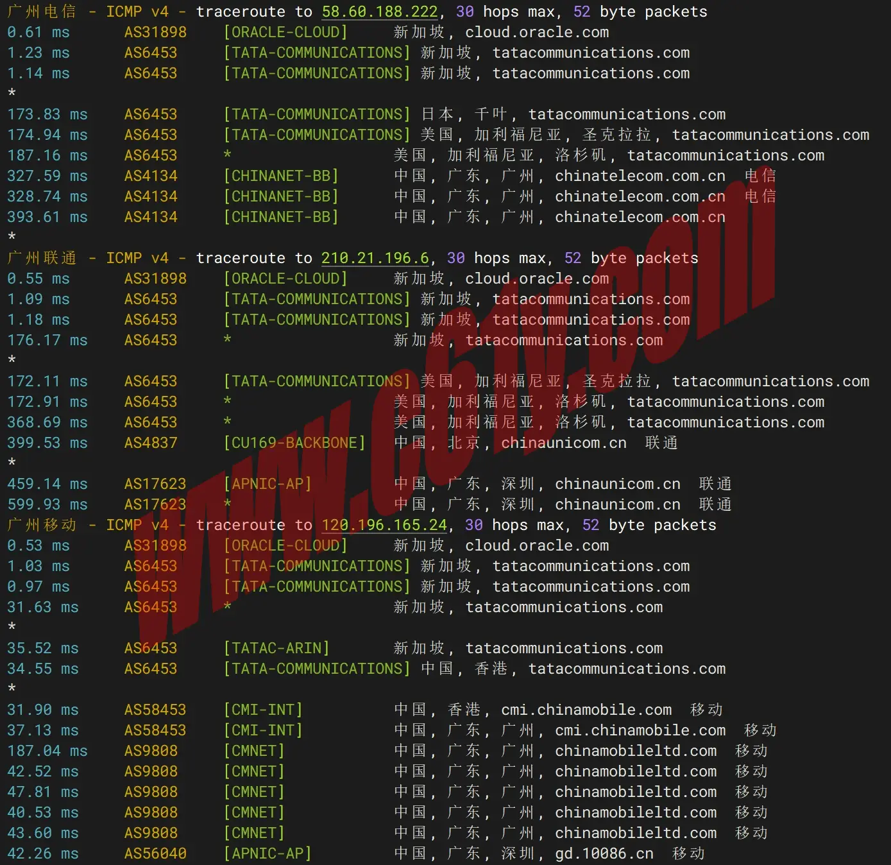Select the 459.14 ms latency value

click(47, 484)
